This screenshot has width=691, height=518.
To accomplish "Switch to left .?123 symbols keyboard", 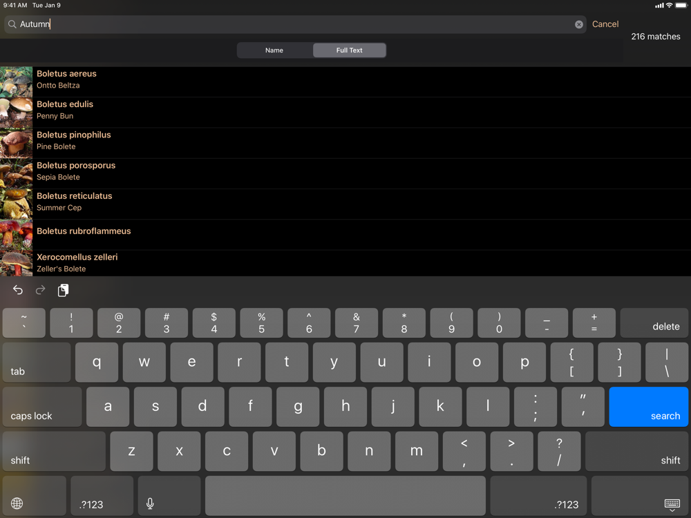I will [102, 495].
